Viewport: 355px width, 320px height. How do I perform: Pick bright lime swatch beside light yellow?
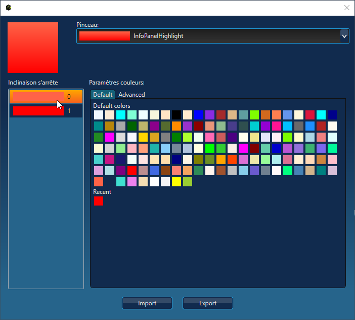click(x=210, y=148)
